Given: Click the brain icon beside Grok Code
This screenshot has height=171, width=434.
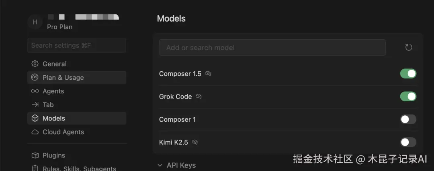Looking at the screenshot, I should click(x=199, y=97).
